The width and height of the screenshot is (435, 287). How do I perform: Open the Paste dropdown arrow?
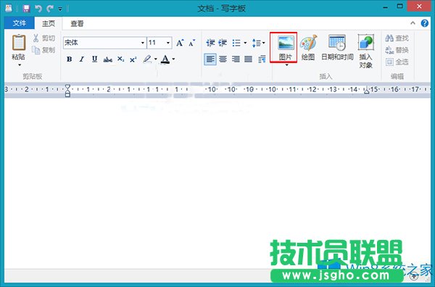click(x=20, y=65)
